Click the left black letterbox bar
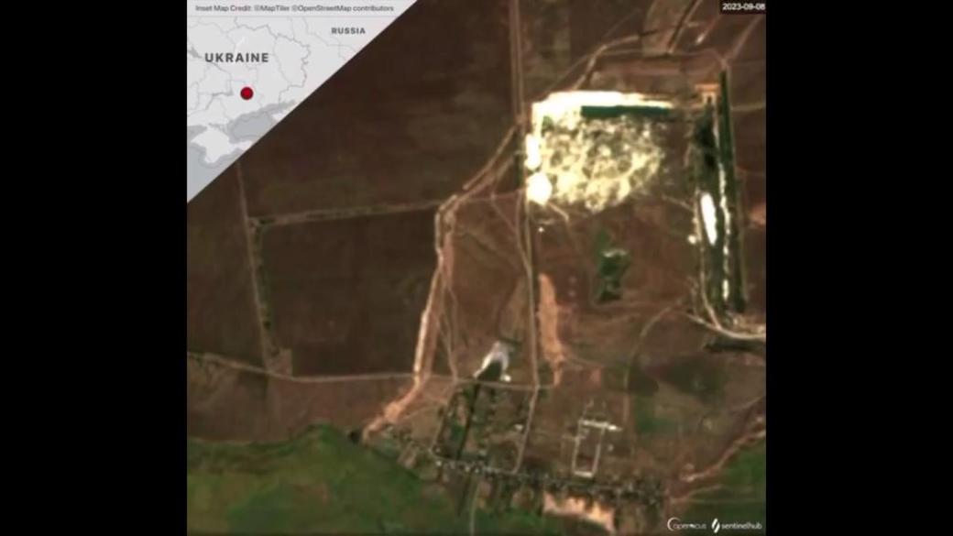 [93, 268]
